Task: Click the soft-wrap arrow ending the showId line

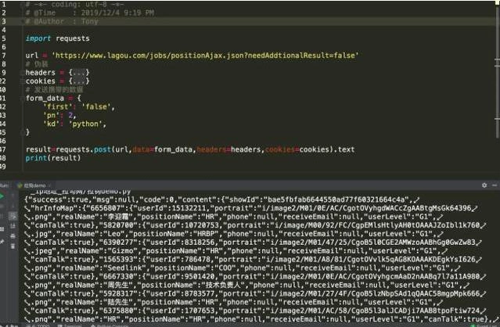Action: point(415,200)
